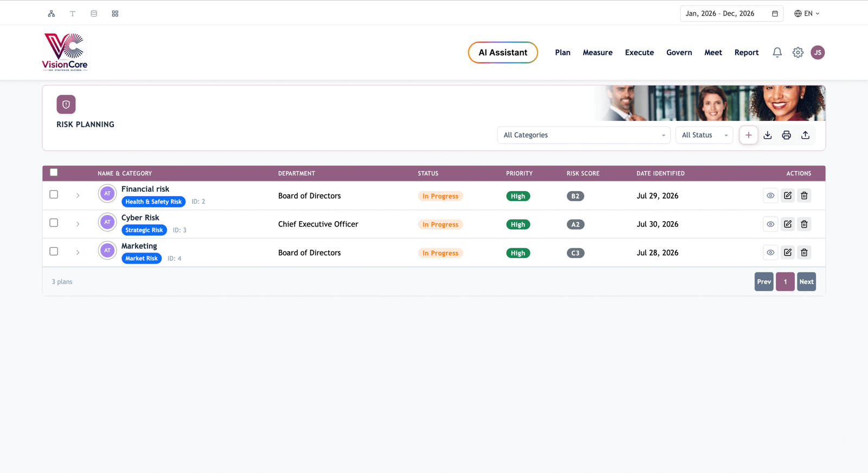Open the EN language selector
868x473 pixels.
(807, 14)
